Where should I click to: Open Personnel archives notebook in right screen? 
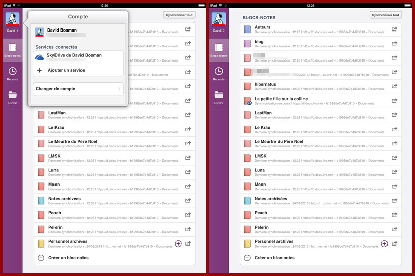point(320,243)
